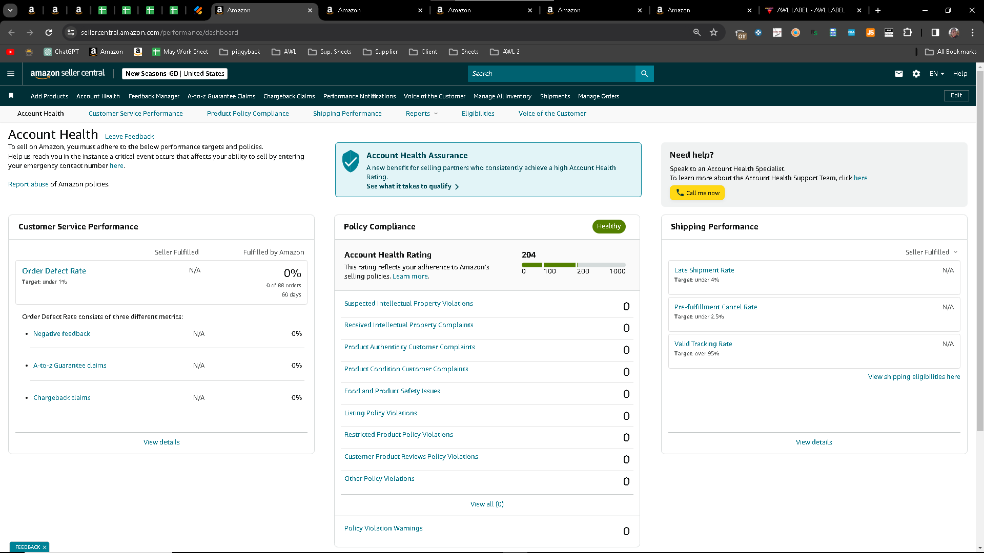The height and width of the screenshot is (553, 984).
Task: Select the Customer Service Performance tab
Action: tap(135, 114)
